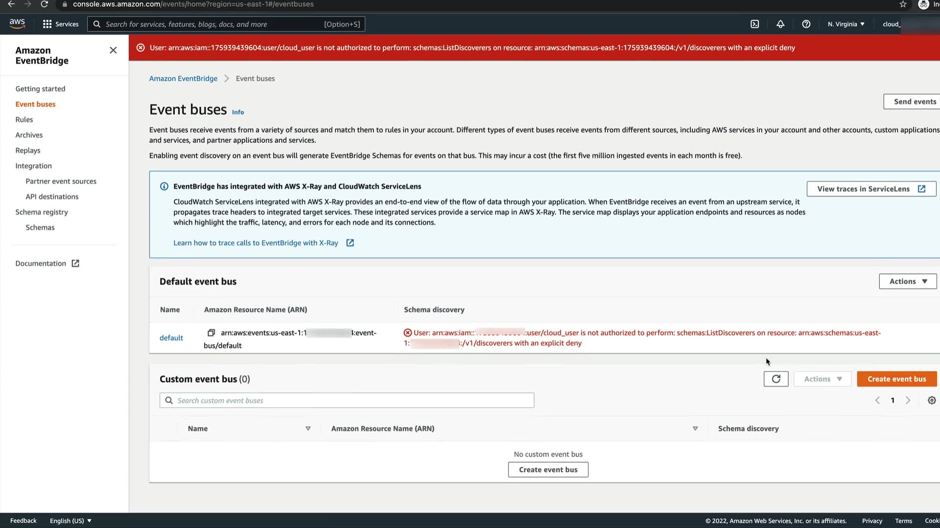Click the orange Create event bus button
940x528 pixels.
click(x=896, y=379)
